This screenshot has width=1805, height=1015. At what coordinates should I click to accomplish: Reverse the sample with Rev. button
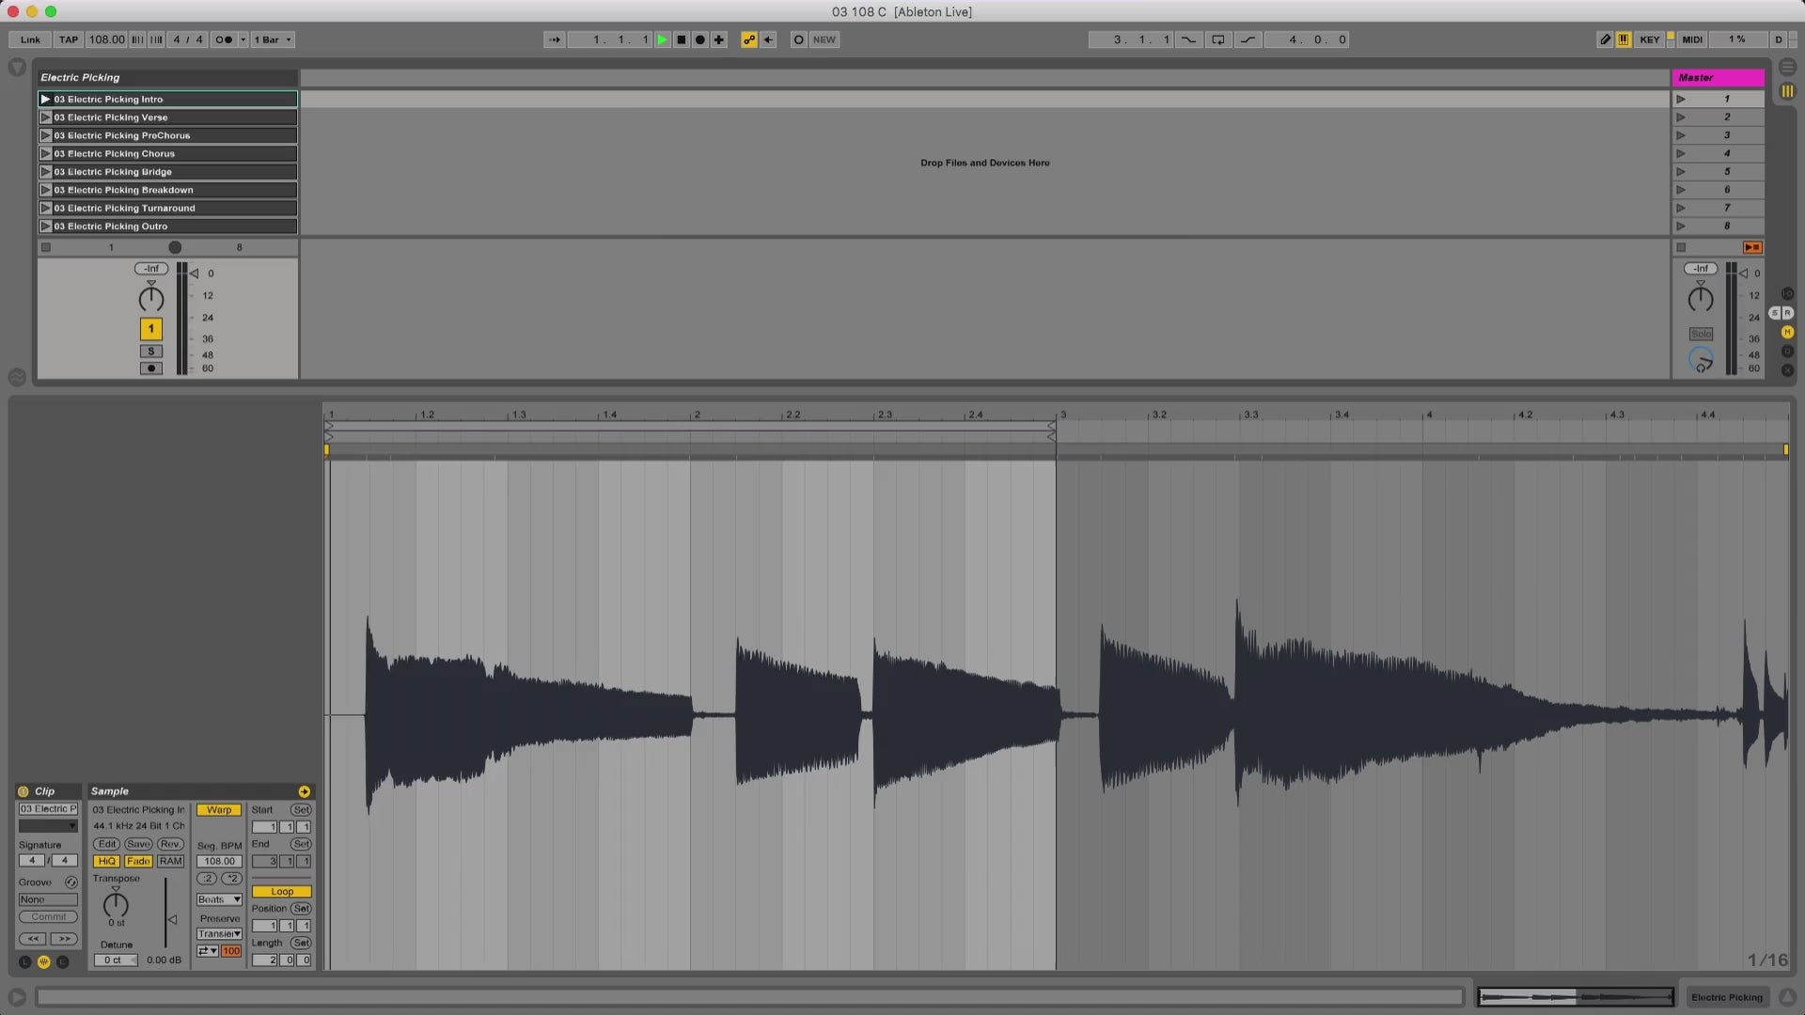point(170,844)
